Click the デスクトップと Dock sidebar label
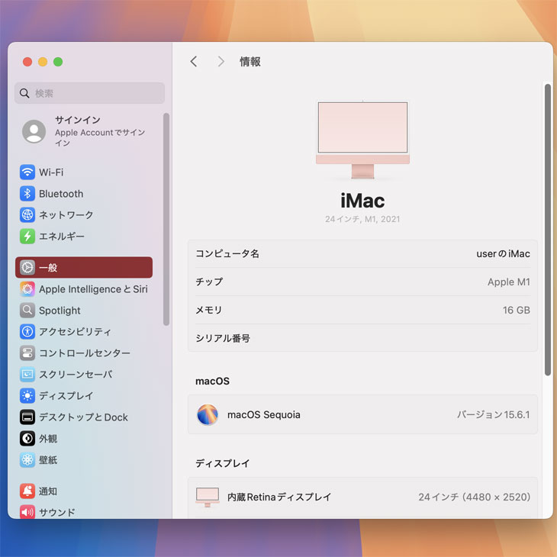This screenshot has width=557, height=557. click(83, 417)
